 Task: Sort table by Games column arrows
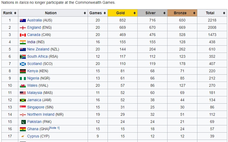pyautogui.click(x=105, y=13)
